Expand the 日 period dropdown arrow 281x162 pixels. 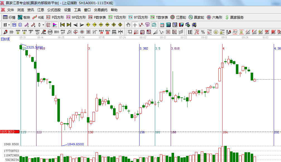pos(9,25)
